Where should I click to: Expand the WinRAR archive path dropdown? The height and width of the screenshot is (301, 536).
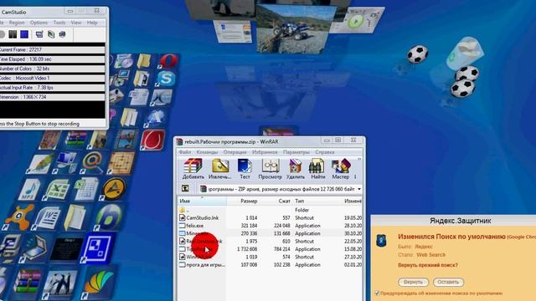tap(359, 189)
